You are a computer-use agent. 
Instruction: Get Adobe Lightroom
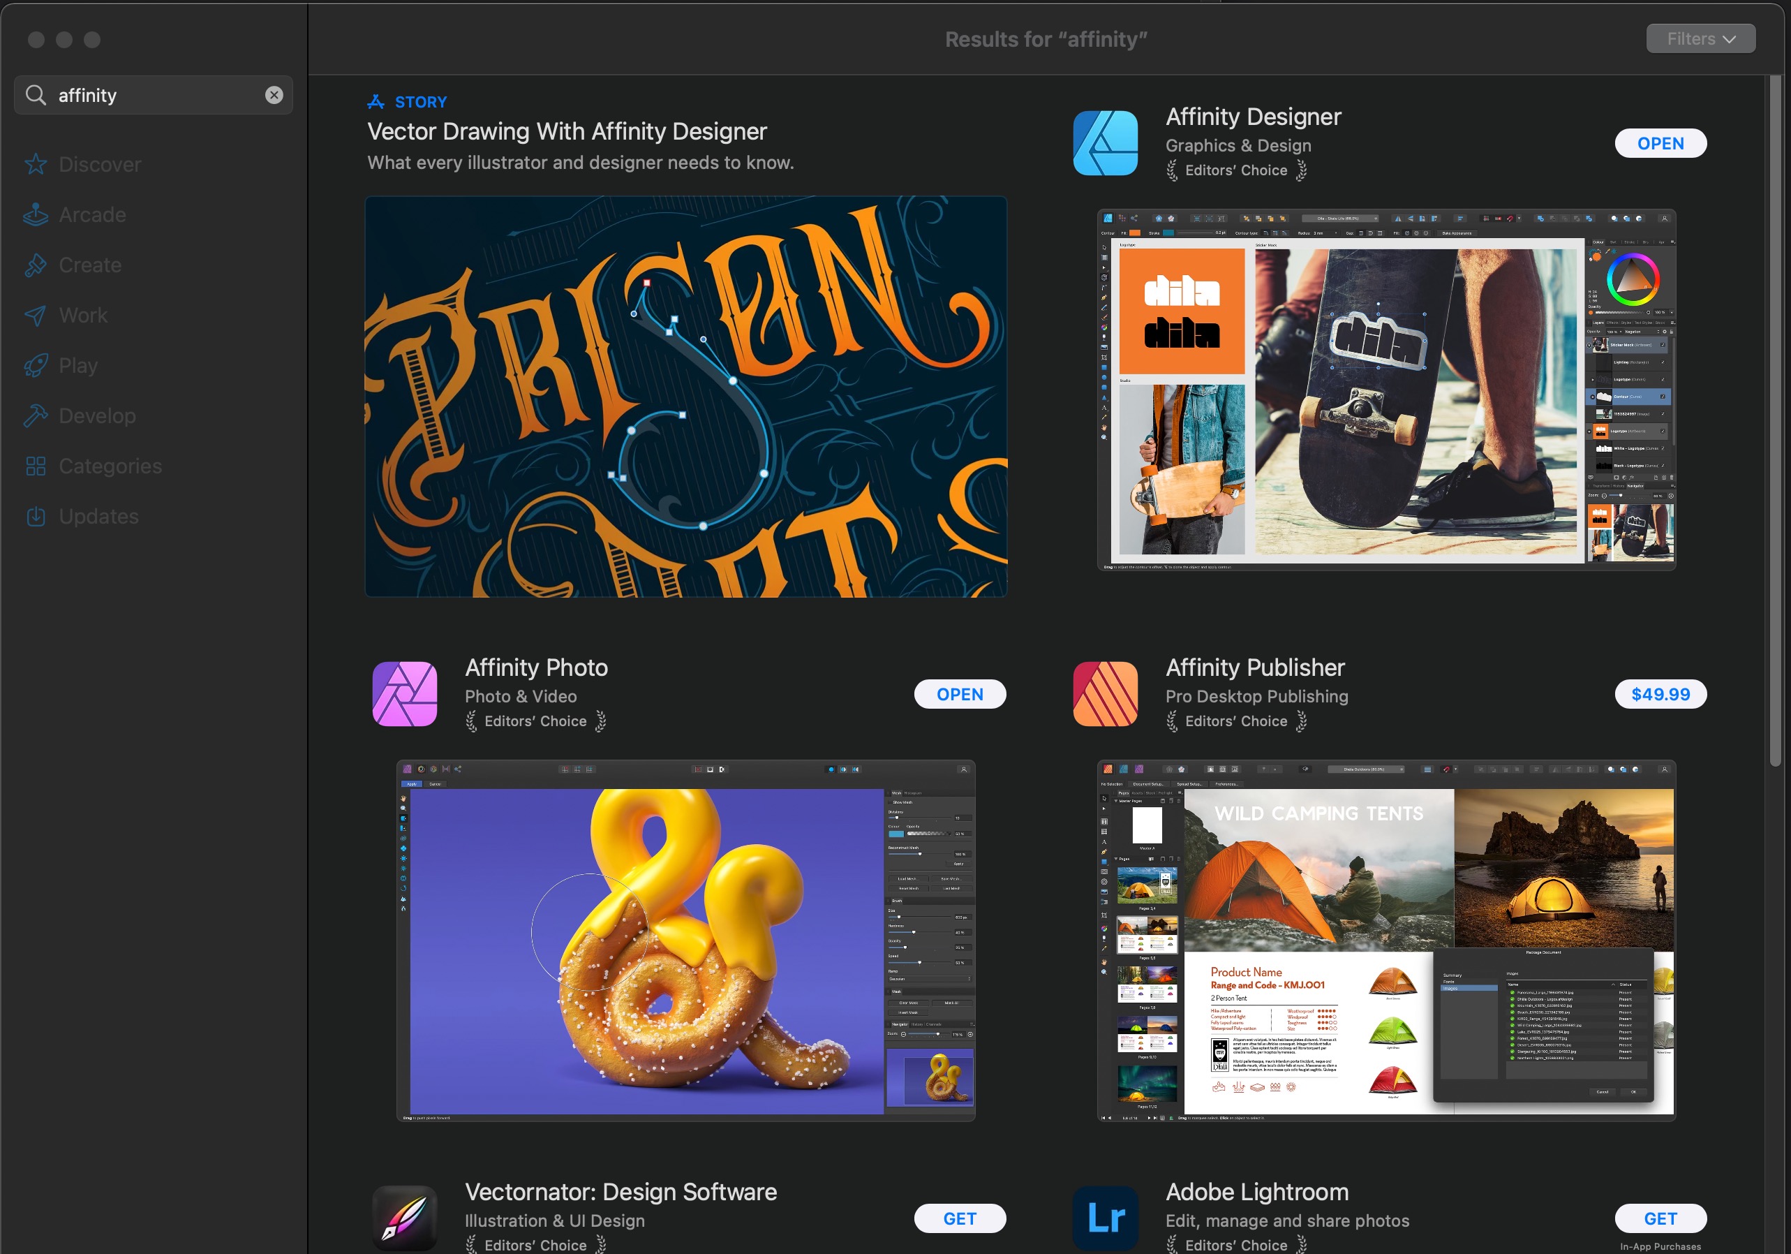pyautogui.click(x=1660, y=1218)
